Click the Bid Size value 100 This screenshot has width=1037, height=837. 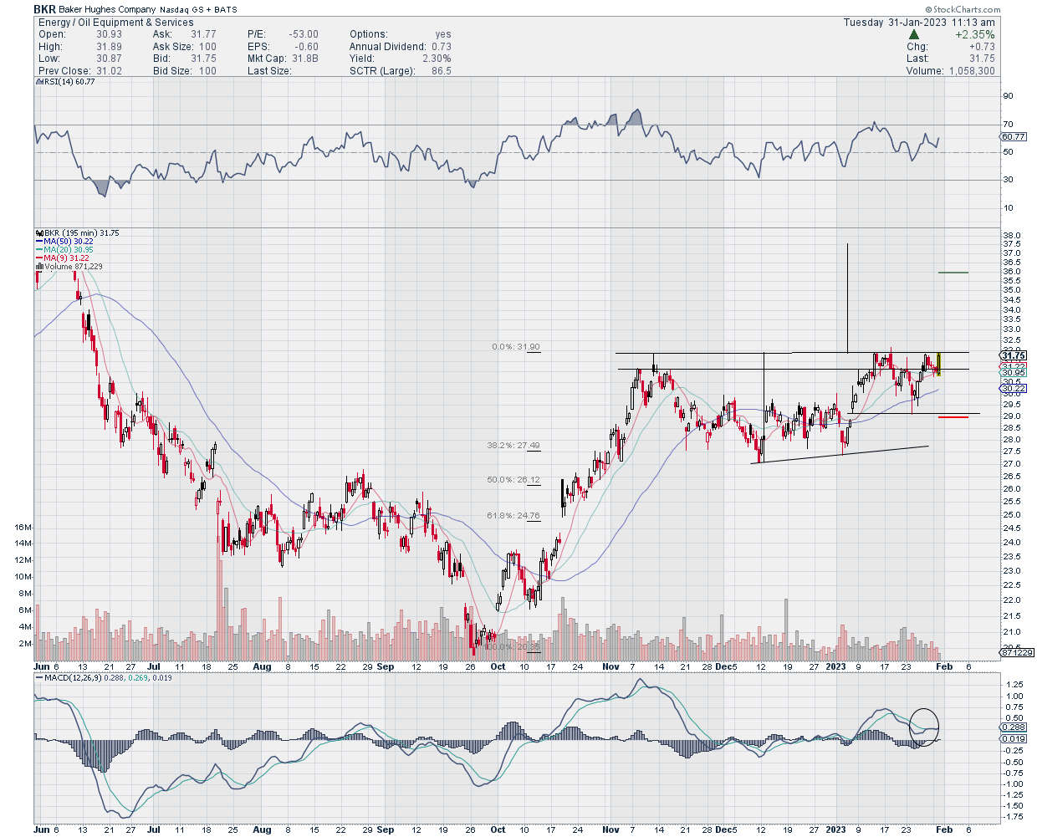(x=207, y=71)
